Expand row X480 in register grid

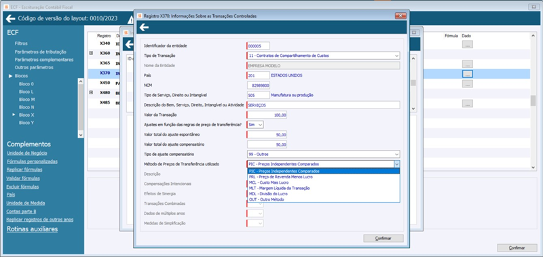point(92,92)
